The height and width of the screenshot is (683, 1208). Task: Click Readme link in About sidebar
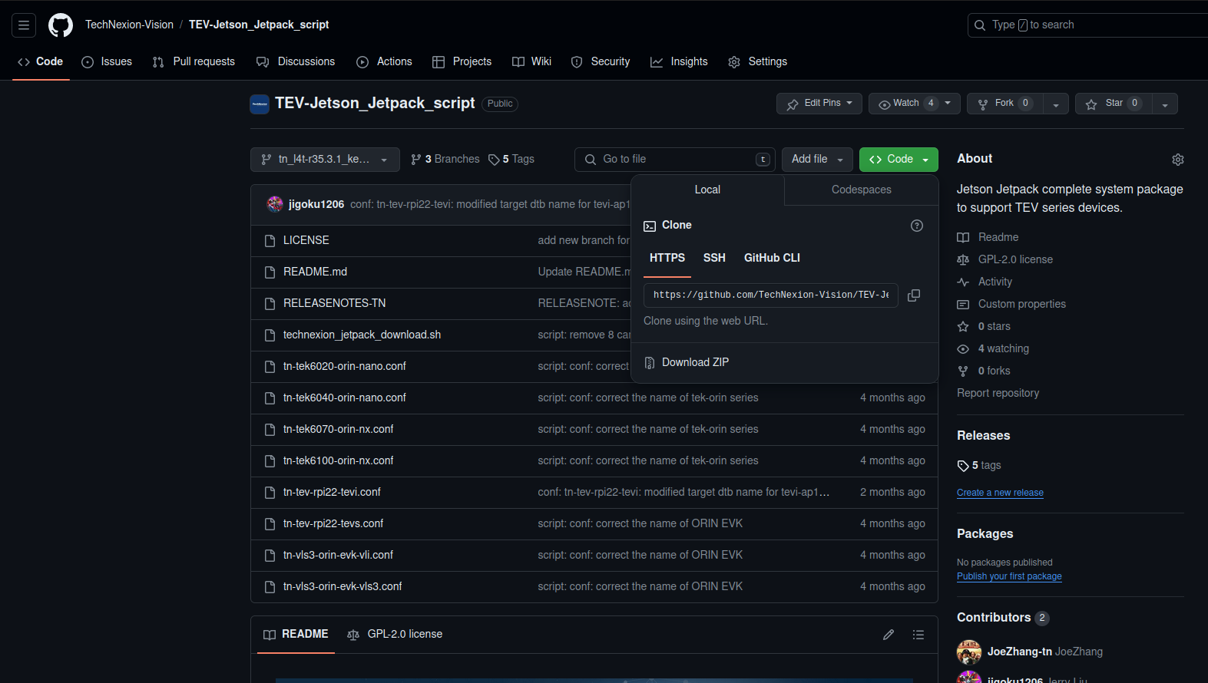[x=988, y=238]
